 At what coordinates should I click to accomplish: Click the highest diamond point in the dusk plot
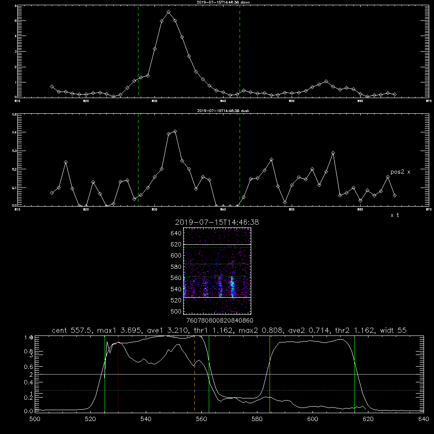[x=175, y=132]
